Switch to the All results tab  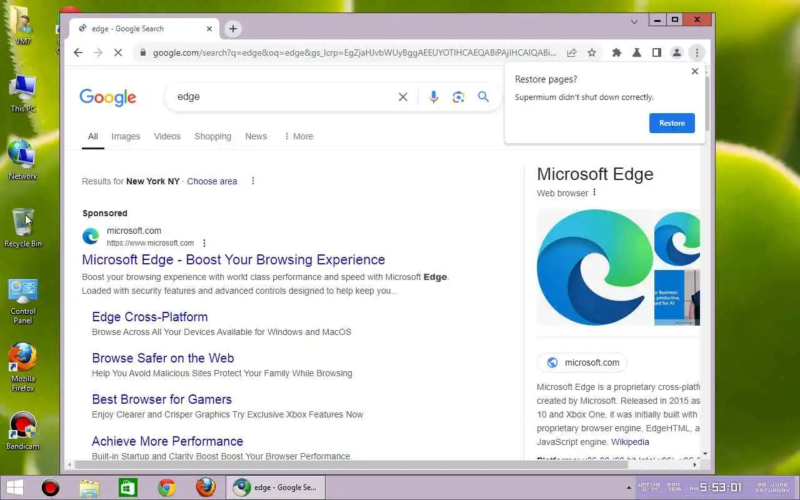click(93, 136)
